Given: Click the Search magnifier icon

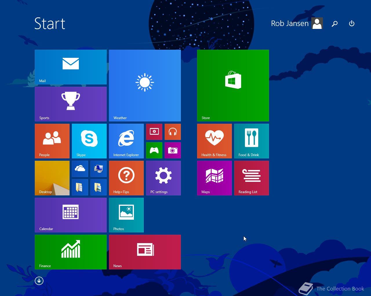Looking at the screenshot, I should tap(335, 24).
